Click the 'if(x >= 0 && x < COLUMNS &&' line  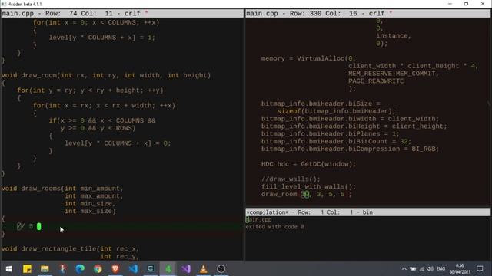[x=102, y=120]
